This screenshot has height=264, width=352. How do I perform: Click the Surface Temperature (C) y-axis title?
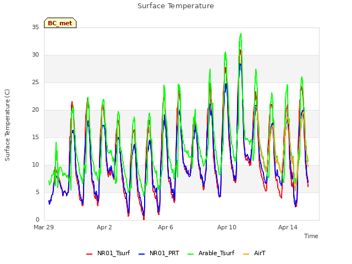click(x=7, y=125)
